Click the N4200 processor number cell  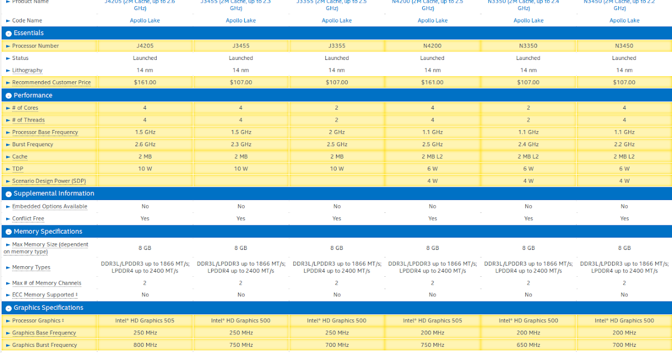tap(432, 46)
